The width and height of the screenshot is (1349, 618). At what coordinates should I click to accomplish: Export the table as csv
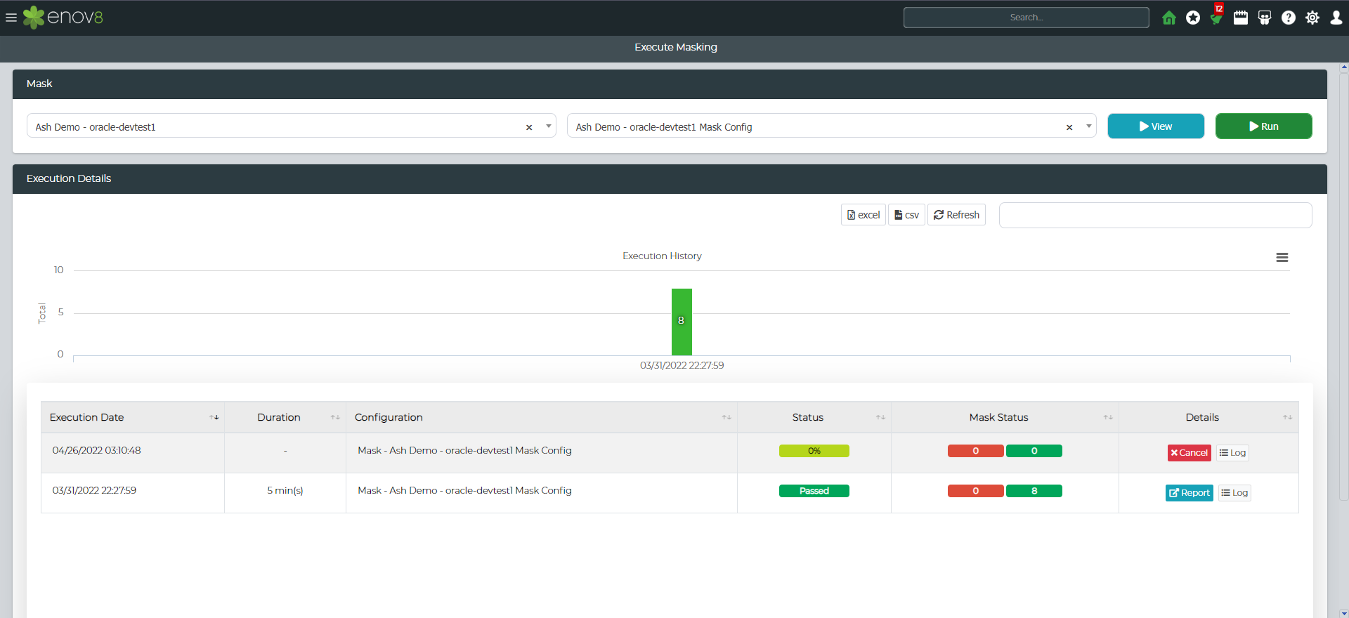pyautogui.click(x=906, y=215)
